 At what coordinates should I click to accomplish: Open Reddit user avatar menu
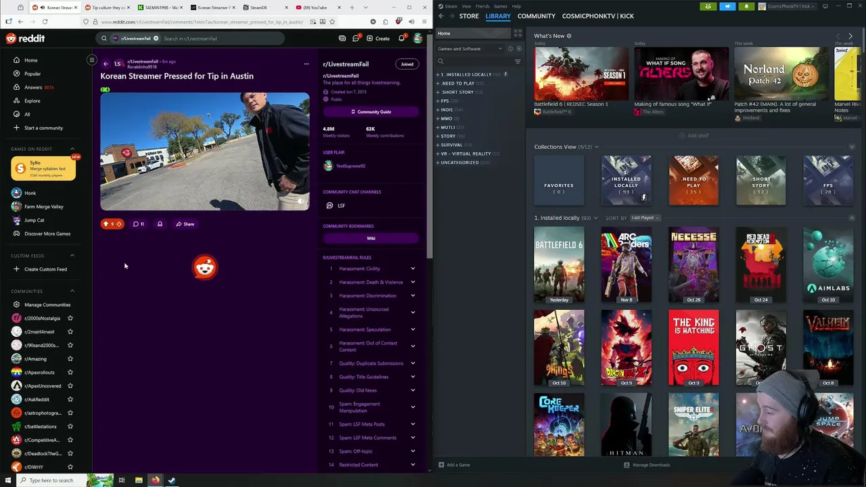417,39
